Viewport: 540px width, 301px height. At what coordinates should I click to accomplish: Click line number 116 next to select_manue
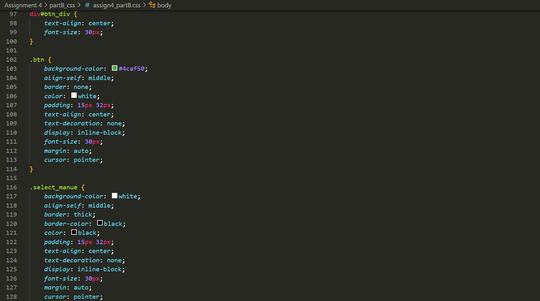click(x=11, y=187)
